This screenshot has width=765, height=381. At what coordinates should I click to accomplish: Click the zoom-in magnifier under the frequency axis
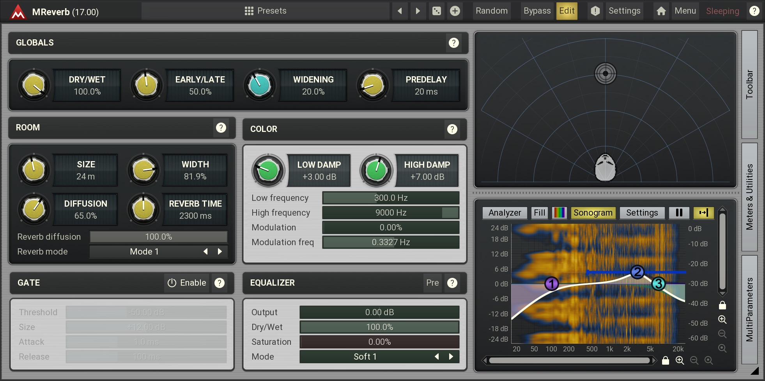click(680, 360)
